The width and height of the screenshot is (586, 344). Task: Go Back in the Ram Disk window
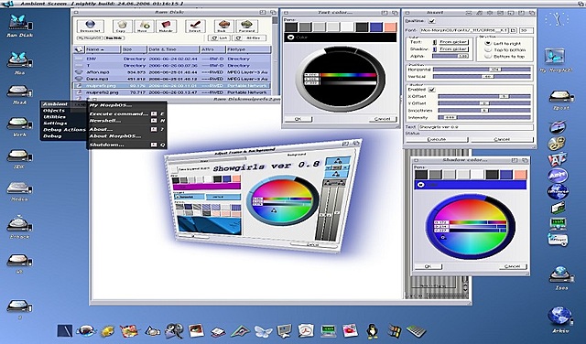(x=223, y=27)
